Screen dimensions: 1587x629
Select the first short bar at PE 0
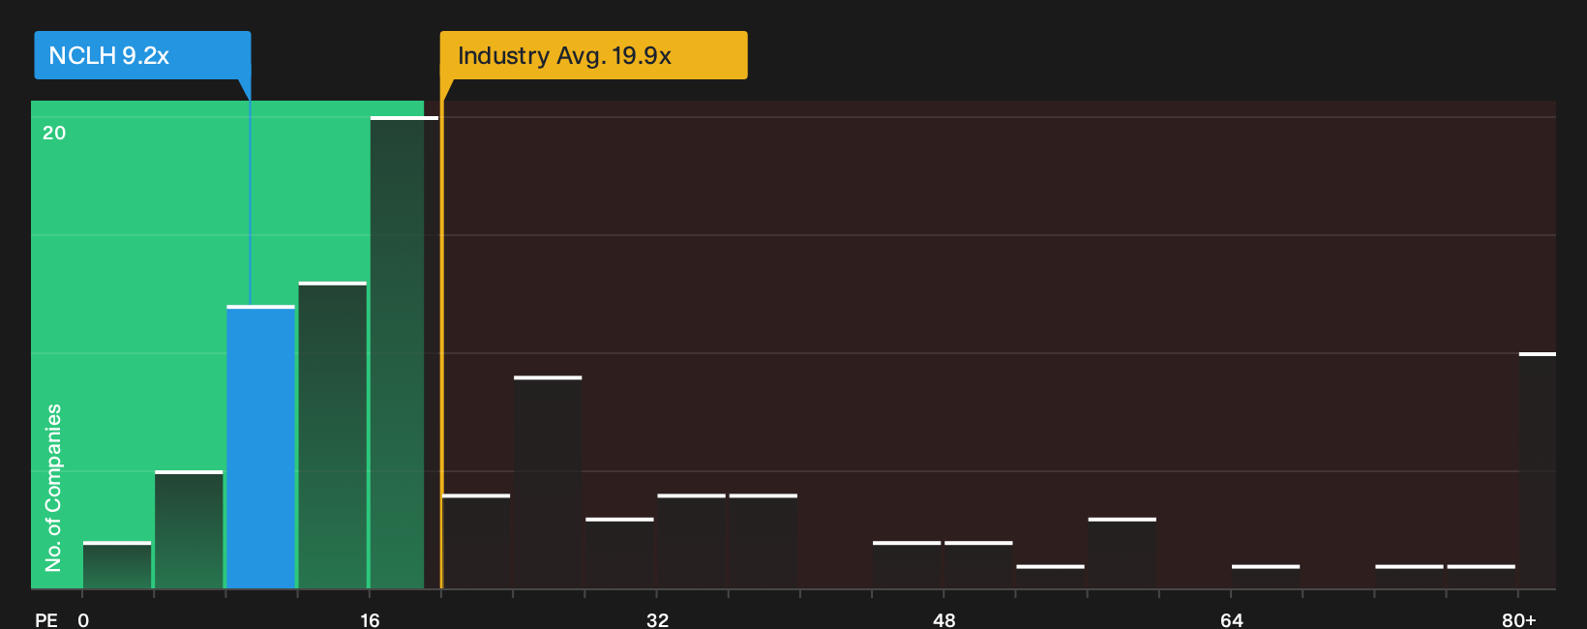pyautogui.click(x=117, y=565)
